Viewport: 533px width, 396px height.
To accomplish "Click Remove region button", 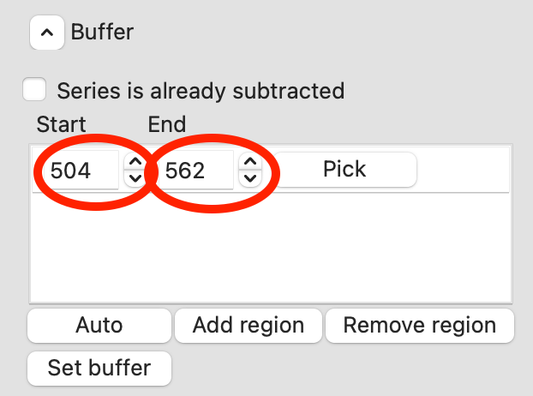I will pos(420,326).
